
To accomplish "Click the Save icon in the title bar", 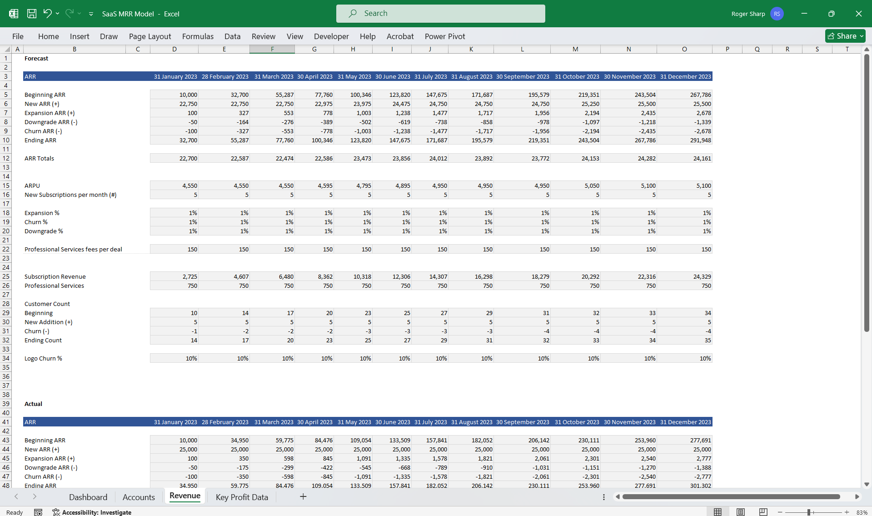I will coord(32,14).
